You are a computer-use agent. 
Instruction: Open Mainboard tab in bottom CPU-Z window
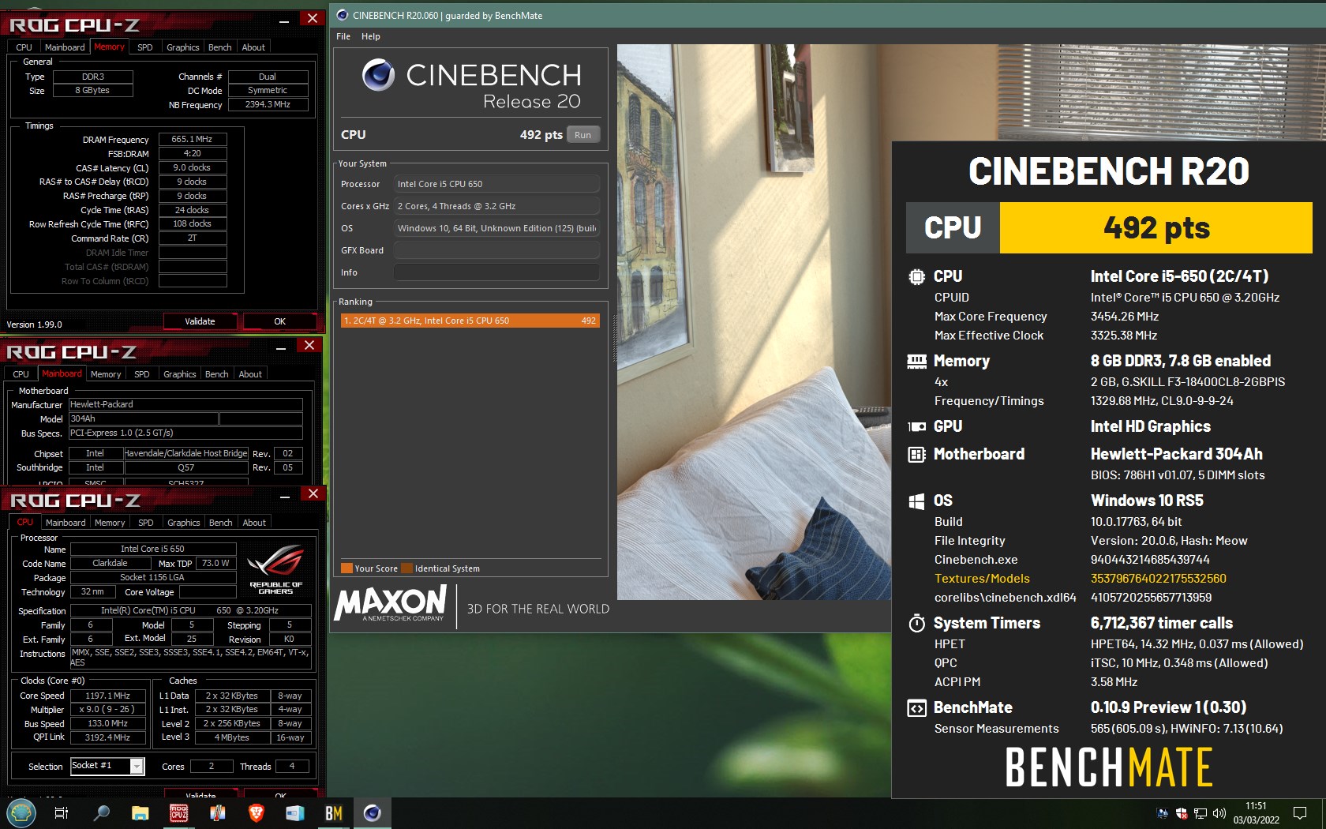point(66,523)
